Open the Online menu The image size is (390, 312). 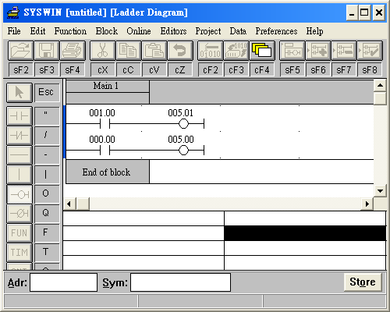click(139, 31)
